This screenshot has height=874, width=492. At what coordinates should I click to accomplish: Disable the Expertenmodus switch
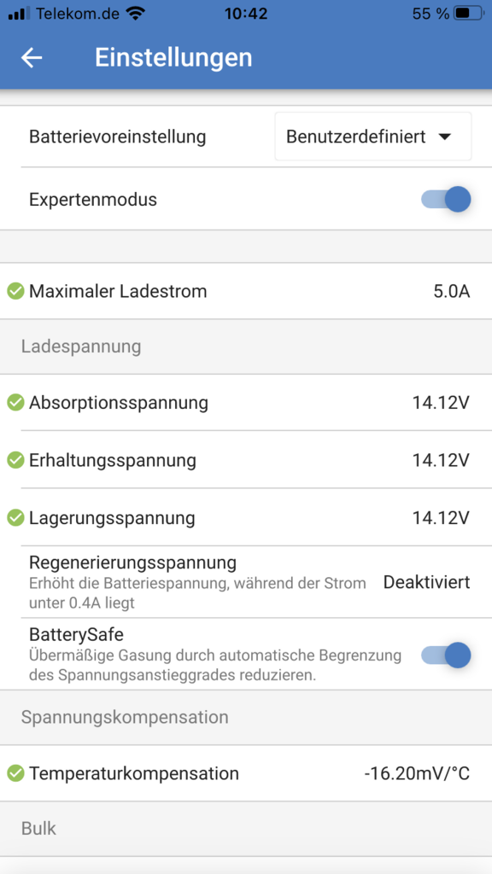tap(446, 199)
